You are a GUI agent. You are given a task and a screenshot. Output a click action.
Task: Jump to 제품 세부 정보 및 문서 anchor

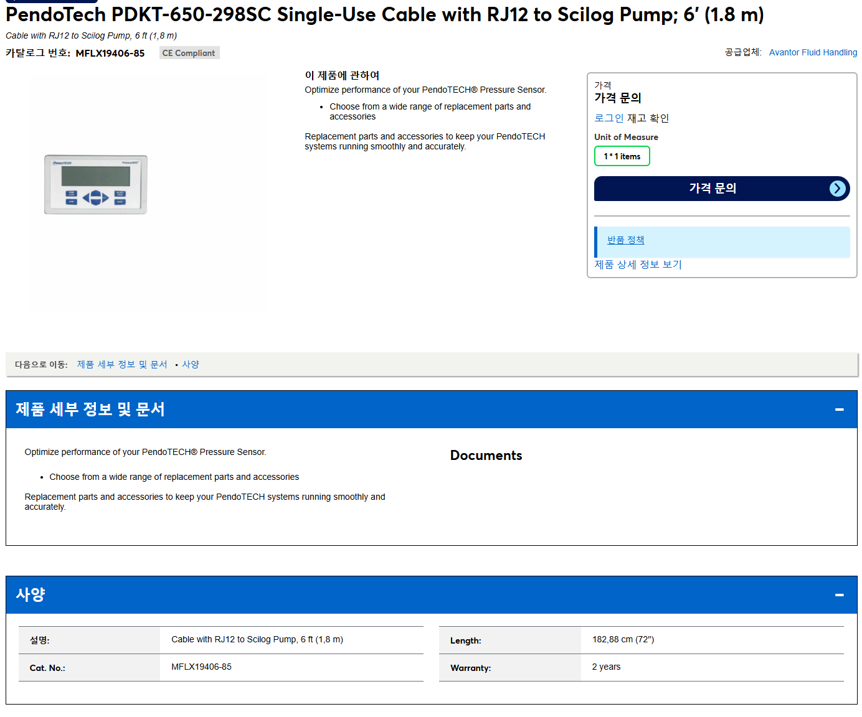coord(122,365)
